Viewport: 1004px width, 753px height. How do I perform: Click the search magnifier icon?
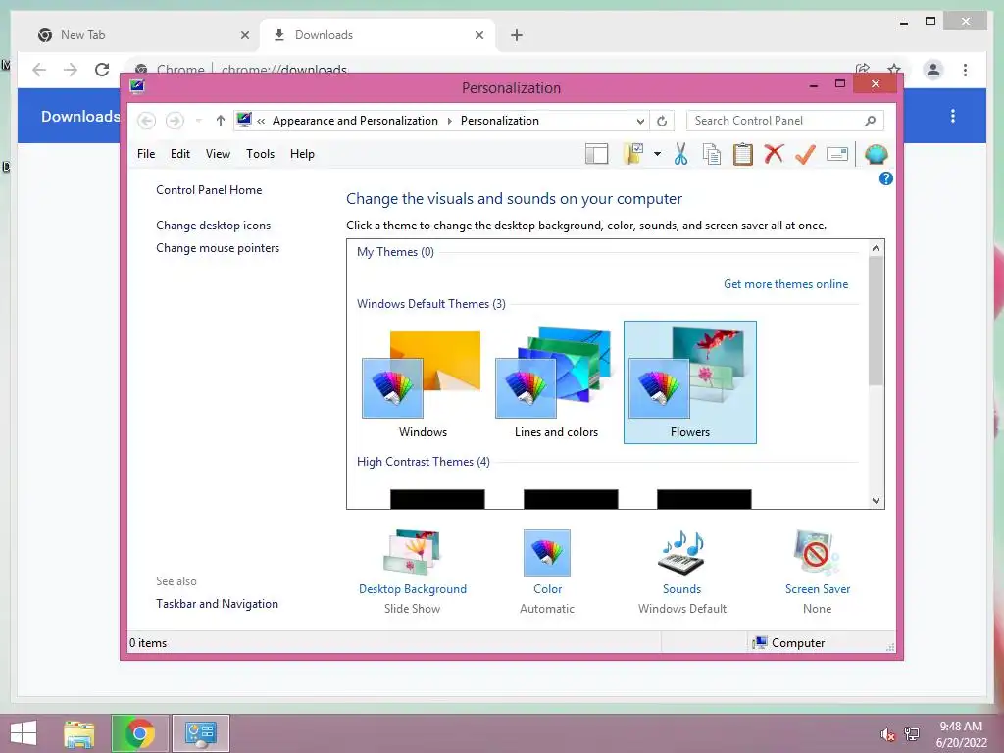871,121
